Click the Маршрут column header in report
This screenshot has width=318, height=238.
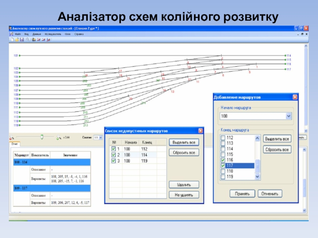(x=21, y=155)
